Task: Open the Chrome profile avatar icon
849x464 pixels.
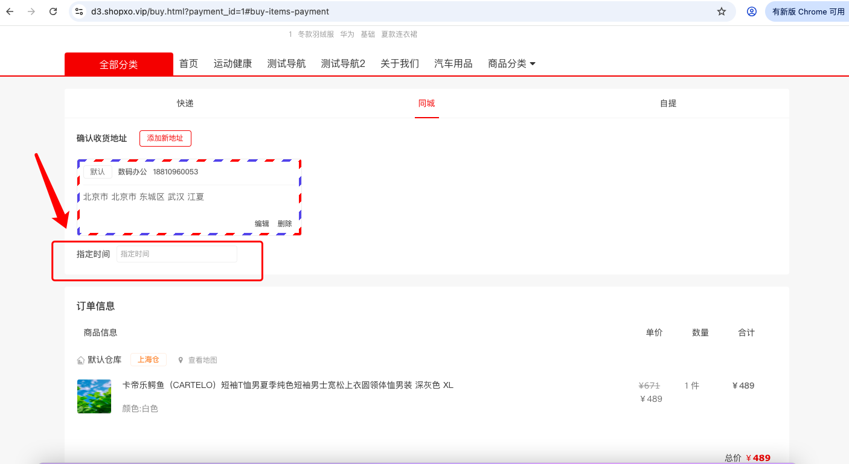Action: click(x=752, y=11)
